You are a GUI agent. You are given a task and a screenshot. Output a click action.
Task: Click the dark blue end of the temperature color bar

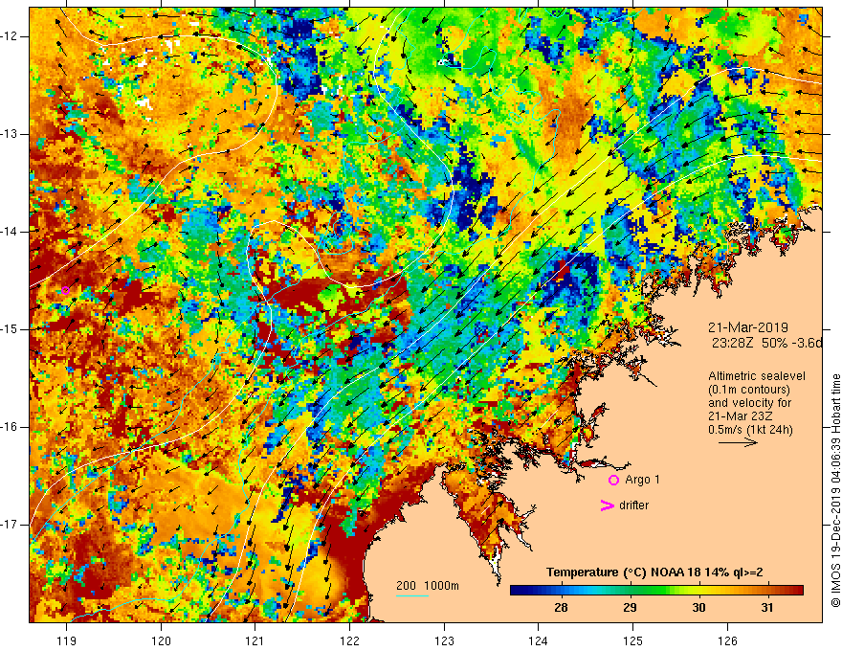(x=517, y=591)
